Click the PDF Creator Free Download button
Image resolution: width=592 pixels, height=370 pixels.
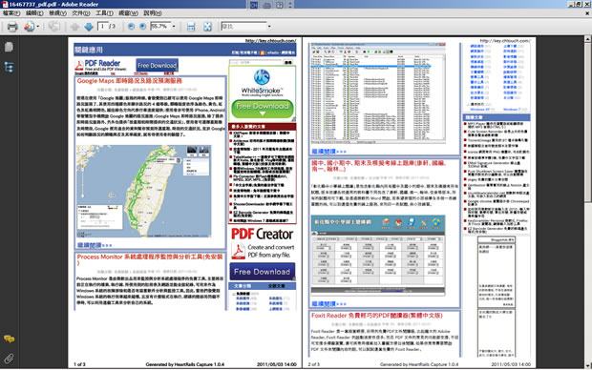point(262,272)
